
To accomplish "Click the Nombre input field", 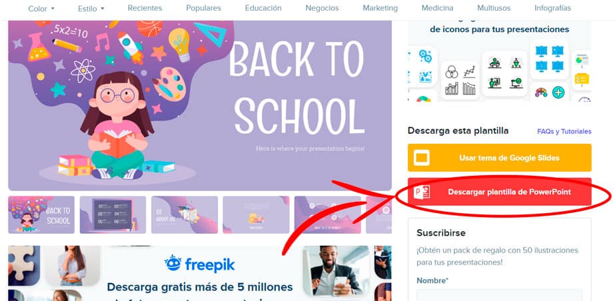I will [499, 295].
